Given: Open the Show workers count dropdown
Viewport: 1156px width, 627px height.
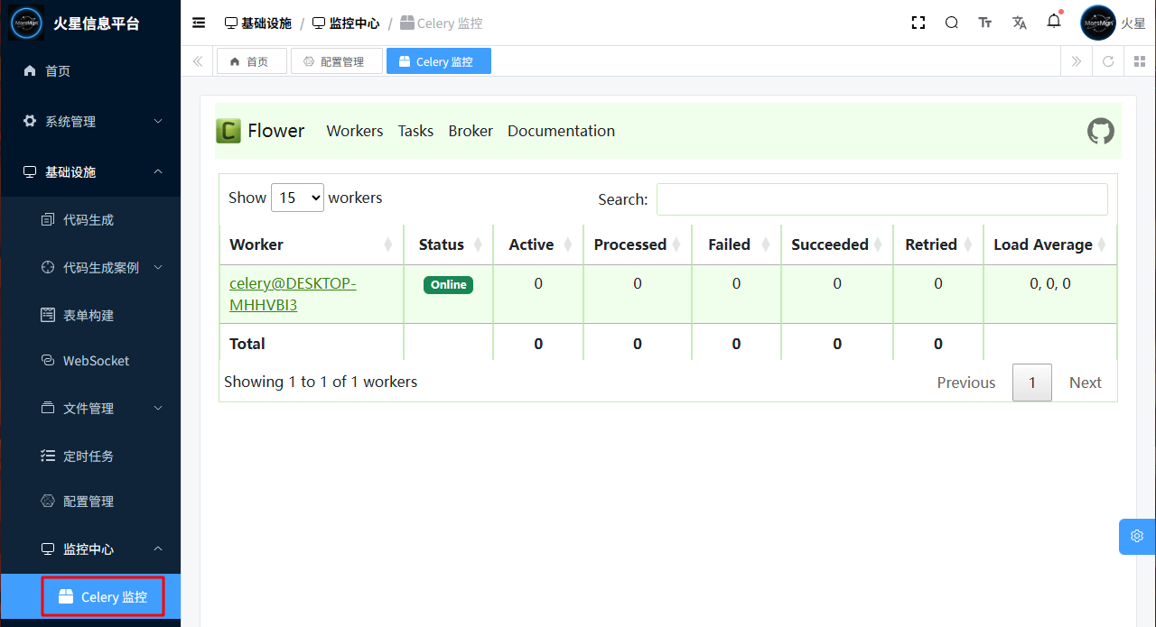Looking at the screenshot, I should point(297,198).
